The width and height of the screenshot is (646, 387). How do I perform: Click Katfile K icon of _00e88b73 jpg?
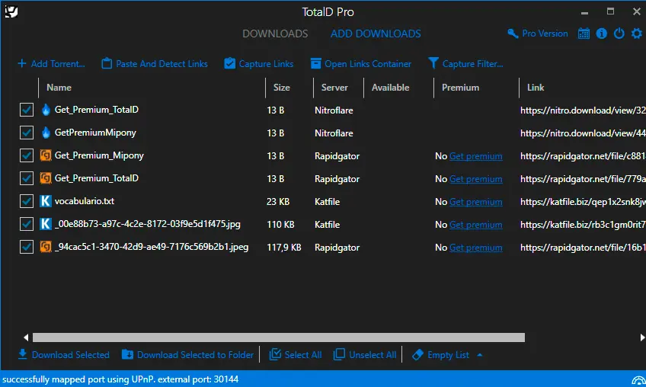click(46, 224)
